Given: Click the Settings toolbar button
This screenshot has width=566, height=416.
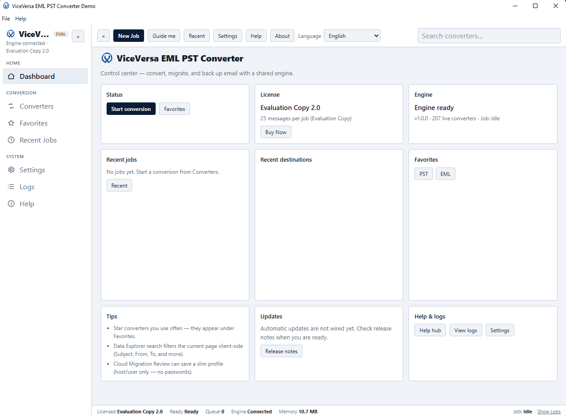Looking at the screenshot, I should pyautogui.click(x=227, y=36).
